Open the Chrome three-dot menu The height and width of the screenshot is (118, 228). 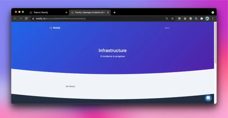coord(213,18)
